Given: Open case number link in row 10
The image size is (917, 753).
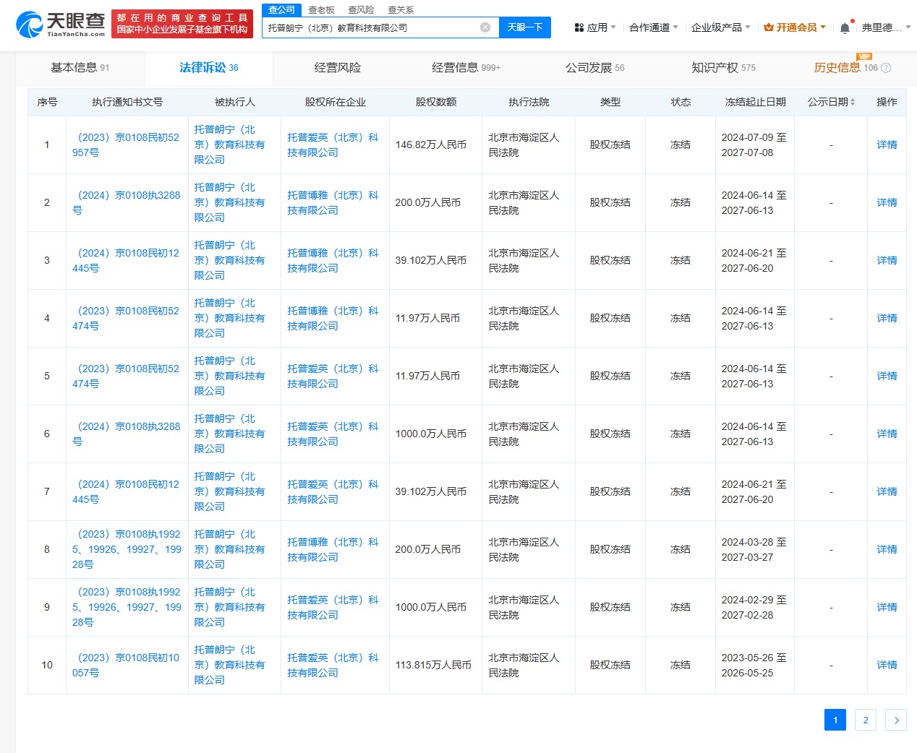Looking at the screenshot, I should pyautogui.click(x=127, y=665).
